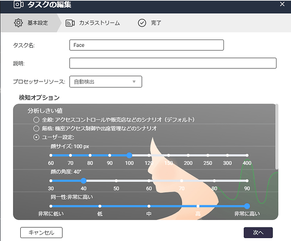Click the タスク名 field containing Face
291x241 pixels.
point(146,45)
